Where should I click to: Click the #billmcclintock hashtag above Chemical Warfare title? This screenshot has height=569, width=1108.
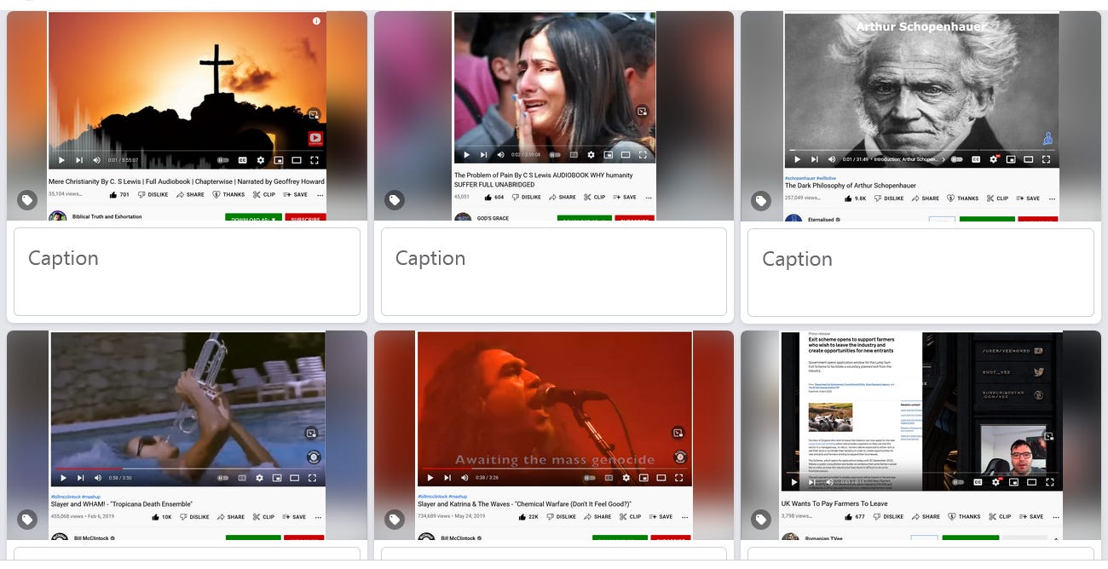coord(431,496)
